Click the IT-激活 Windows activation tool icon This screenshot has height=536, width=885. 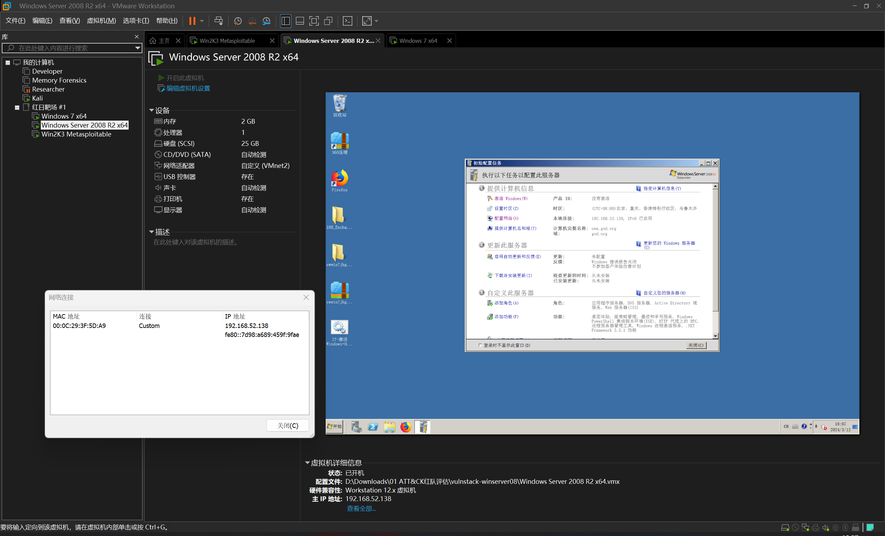click(x=339, y=333)
